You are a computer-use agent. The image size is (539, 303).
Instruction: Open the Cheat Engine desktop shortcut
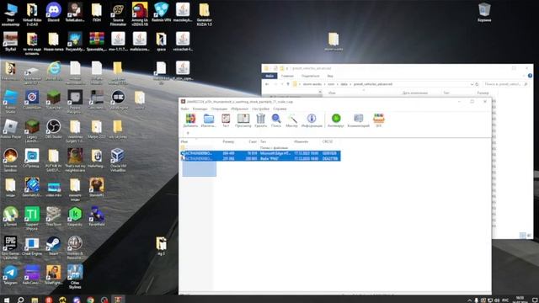pyautogui.click(x=32, y=245)
